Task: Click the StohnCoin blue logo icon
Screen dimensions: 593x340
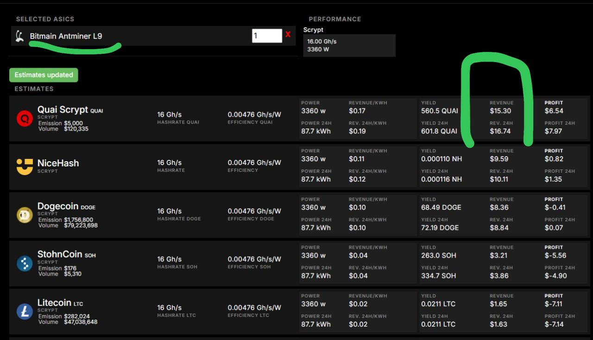Action: tap(25, 263)
